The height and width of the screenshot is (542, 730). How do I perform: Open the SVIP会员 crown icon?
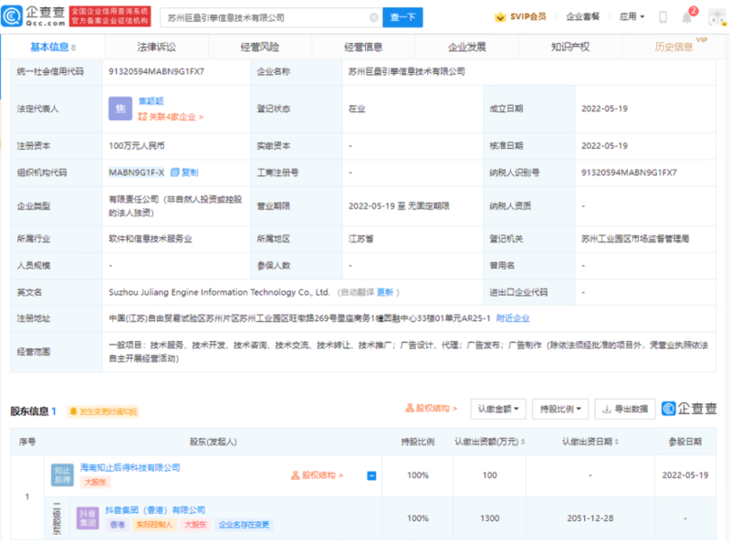[501, 16]
